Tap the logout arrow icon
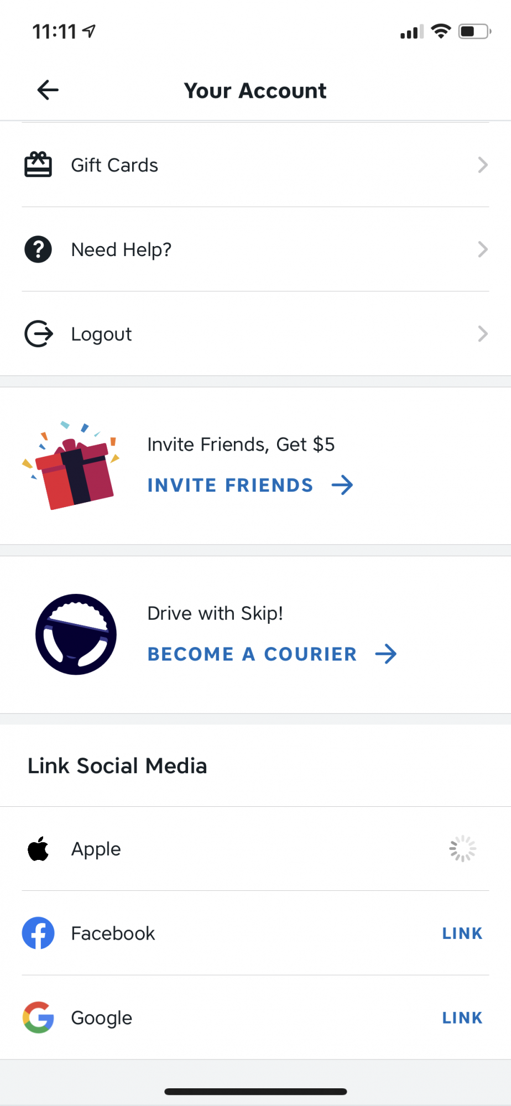This screenshot has height=1106, width=511. (39, 334)
